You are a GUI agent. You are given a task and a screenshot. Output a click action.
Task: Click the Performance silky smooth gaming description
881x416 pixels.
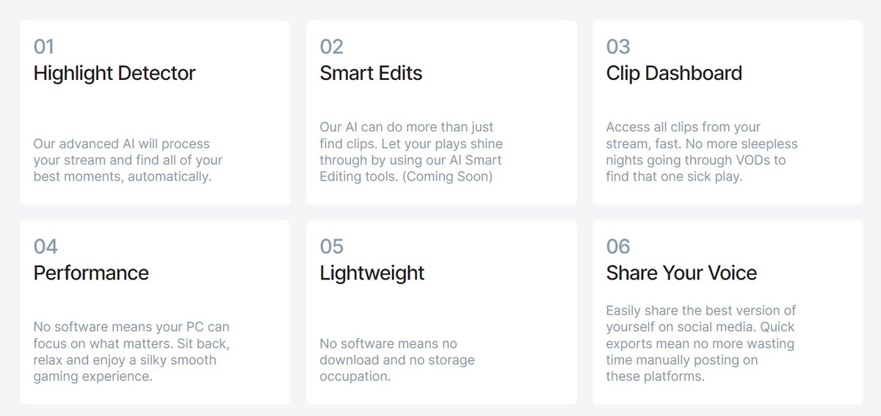[131, 351]
